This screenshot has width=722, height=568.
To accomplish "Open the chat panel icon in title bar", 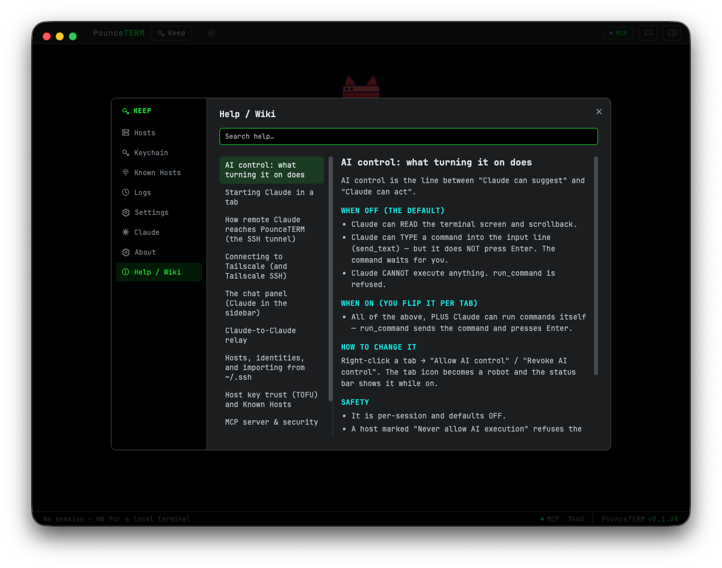I will tap(648, 33).
